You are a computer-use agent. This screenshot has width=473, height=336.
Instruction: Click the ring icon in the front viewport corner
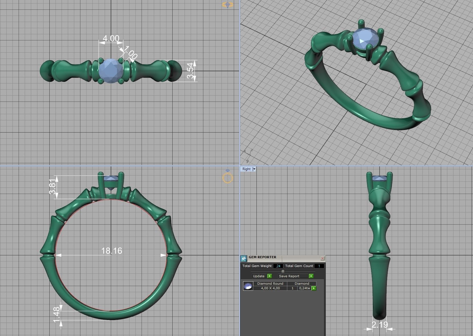tap(227, 176)
